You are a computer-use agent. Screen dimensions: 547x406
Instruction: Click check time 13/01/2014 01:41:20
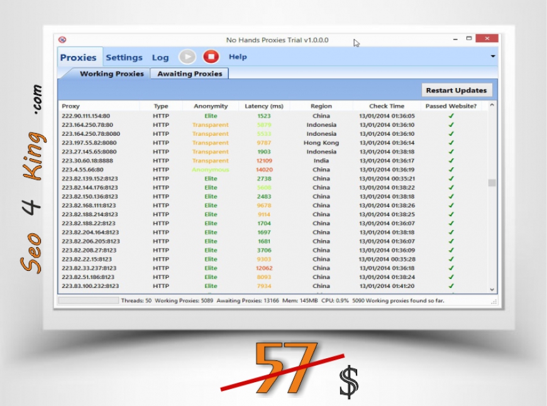[387, 286]
